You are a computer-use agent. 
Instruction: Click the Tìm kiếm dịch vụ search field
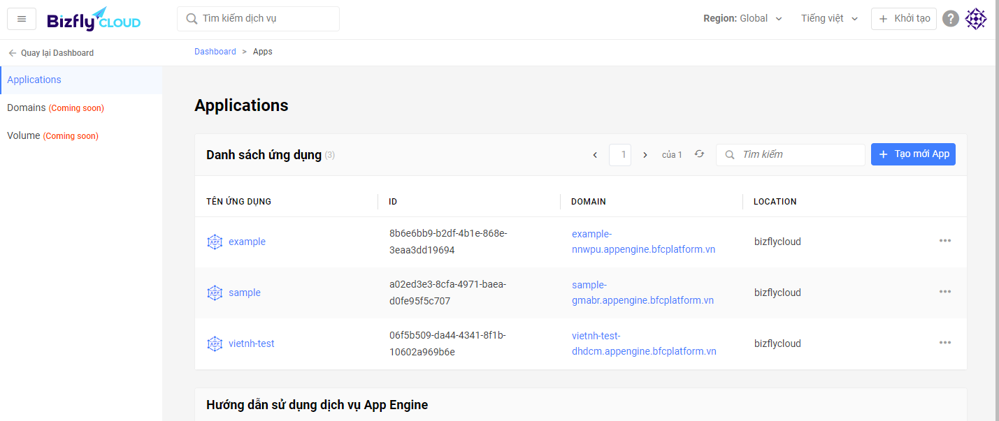point(258,19)
